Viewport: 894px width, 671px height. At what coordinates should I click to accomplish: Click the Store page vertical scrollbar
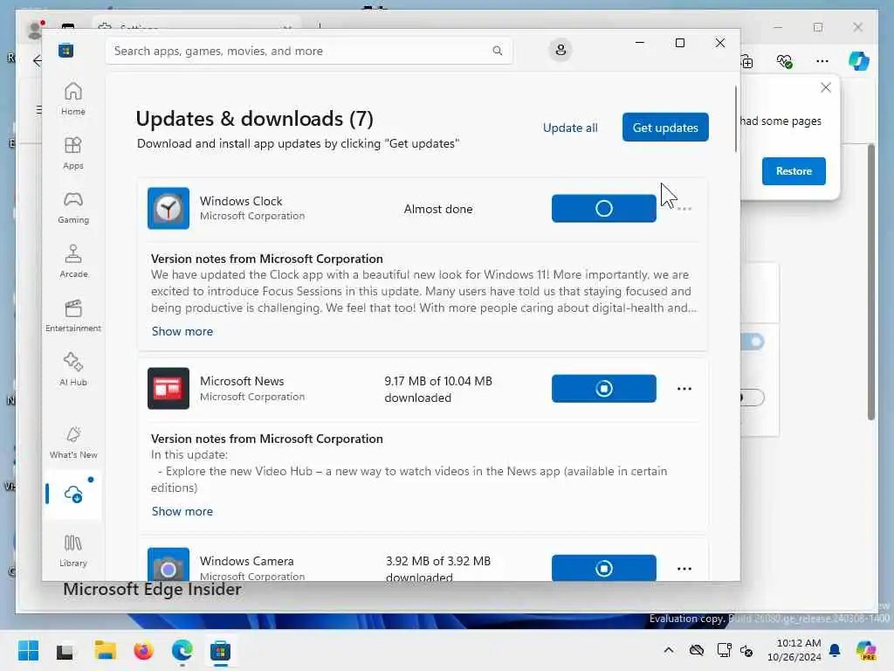click(x=735, y=120)
